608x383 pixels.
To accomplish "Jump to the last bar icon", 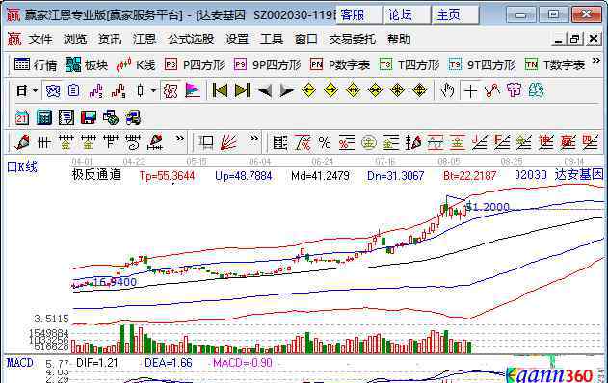I will coord(242,91).
